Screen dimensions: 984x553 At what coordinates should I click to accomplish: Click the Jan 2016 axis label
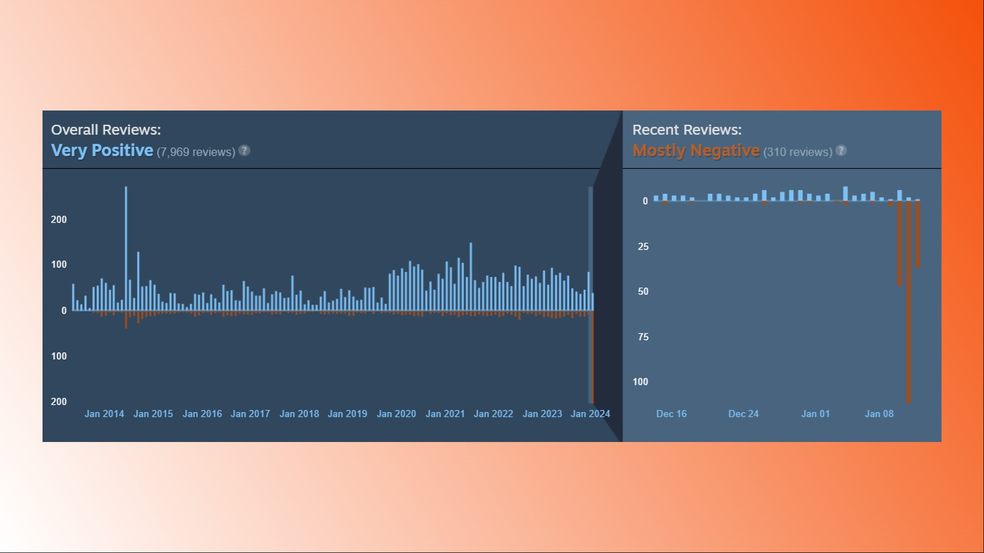[202, 414]
